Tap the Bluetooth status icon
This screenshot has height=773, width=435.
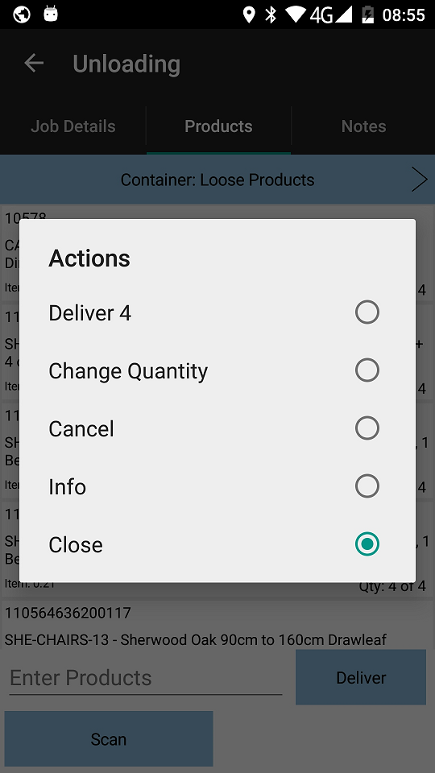(271, 14)
